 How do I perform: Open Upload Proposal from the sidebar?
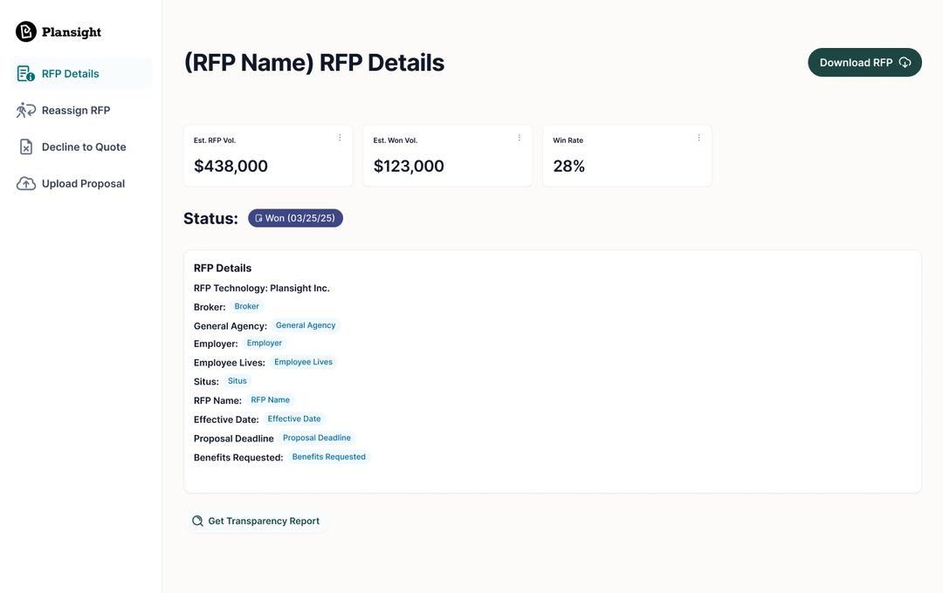coord(83,184)
